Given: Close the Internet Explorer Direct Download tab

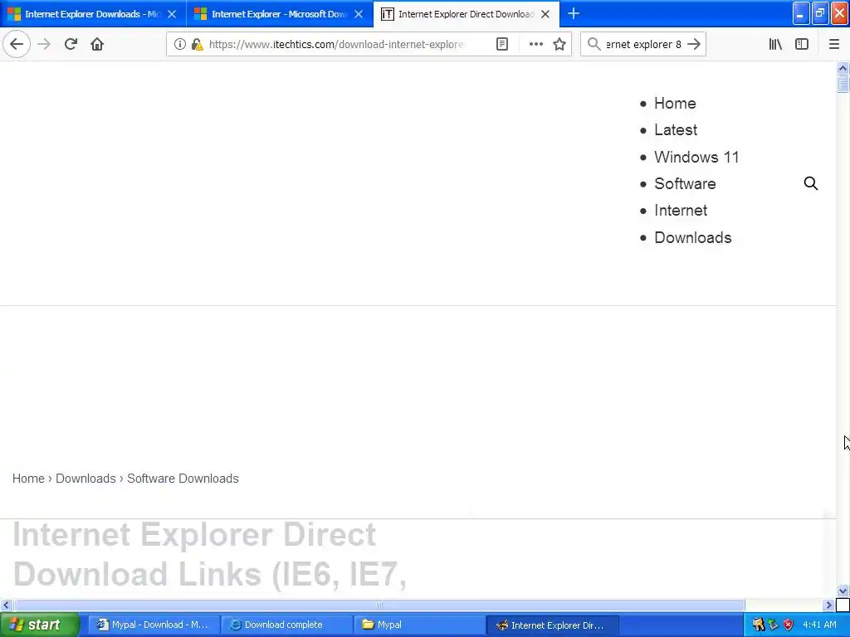Looking at the screenshot, I should [545, 14].
